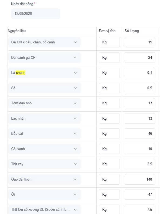Edit the Thịt xay quantity 2.5
Image resolution: width=160 pixels, height=214 pixels.
pyautogui.click(x=140, y=164)
